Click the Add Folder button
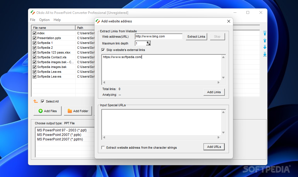This screenshot has width=298, height=177. (x=78, y=111)
